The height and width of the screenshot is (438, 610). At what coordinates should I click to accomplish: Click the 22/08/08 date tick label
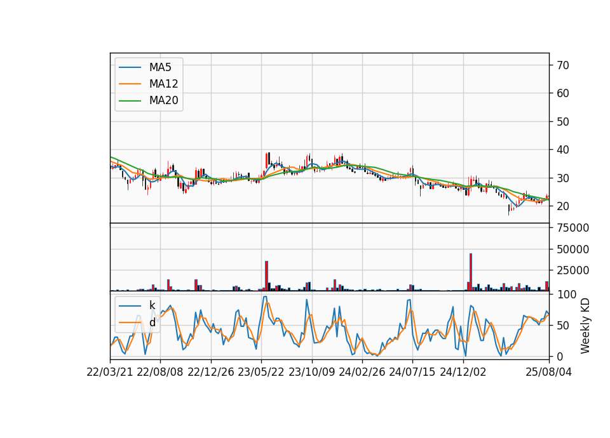click(160, 372)
